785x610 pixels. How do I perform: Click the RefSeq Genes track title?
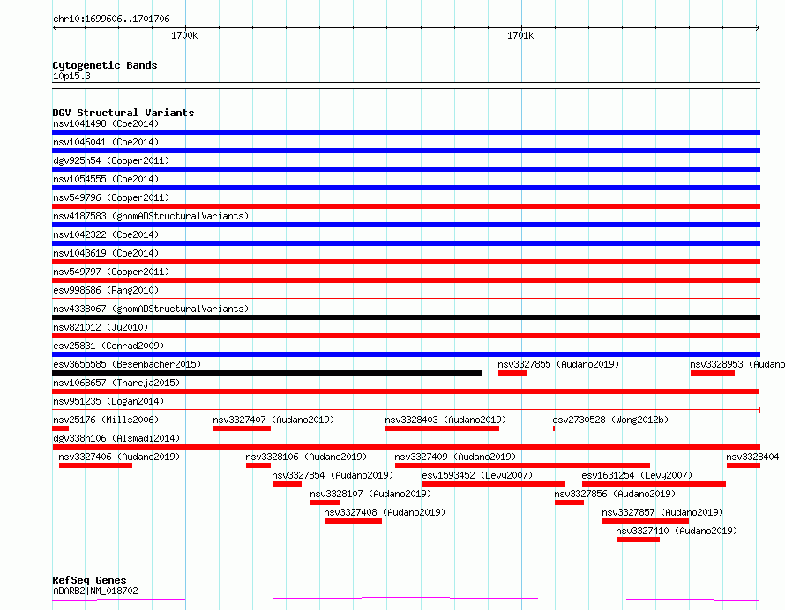coord(89,581)
